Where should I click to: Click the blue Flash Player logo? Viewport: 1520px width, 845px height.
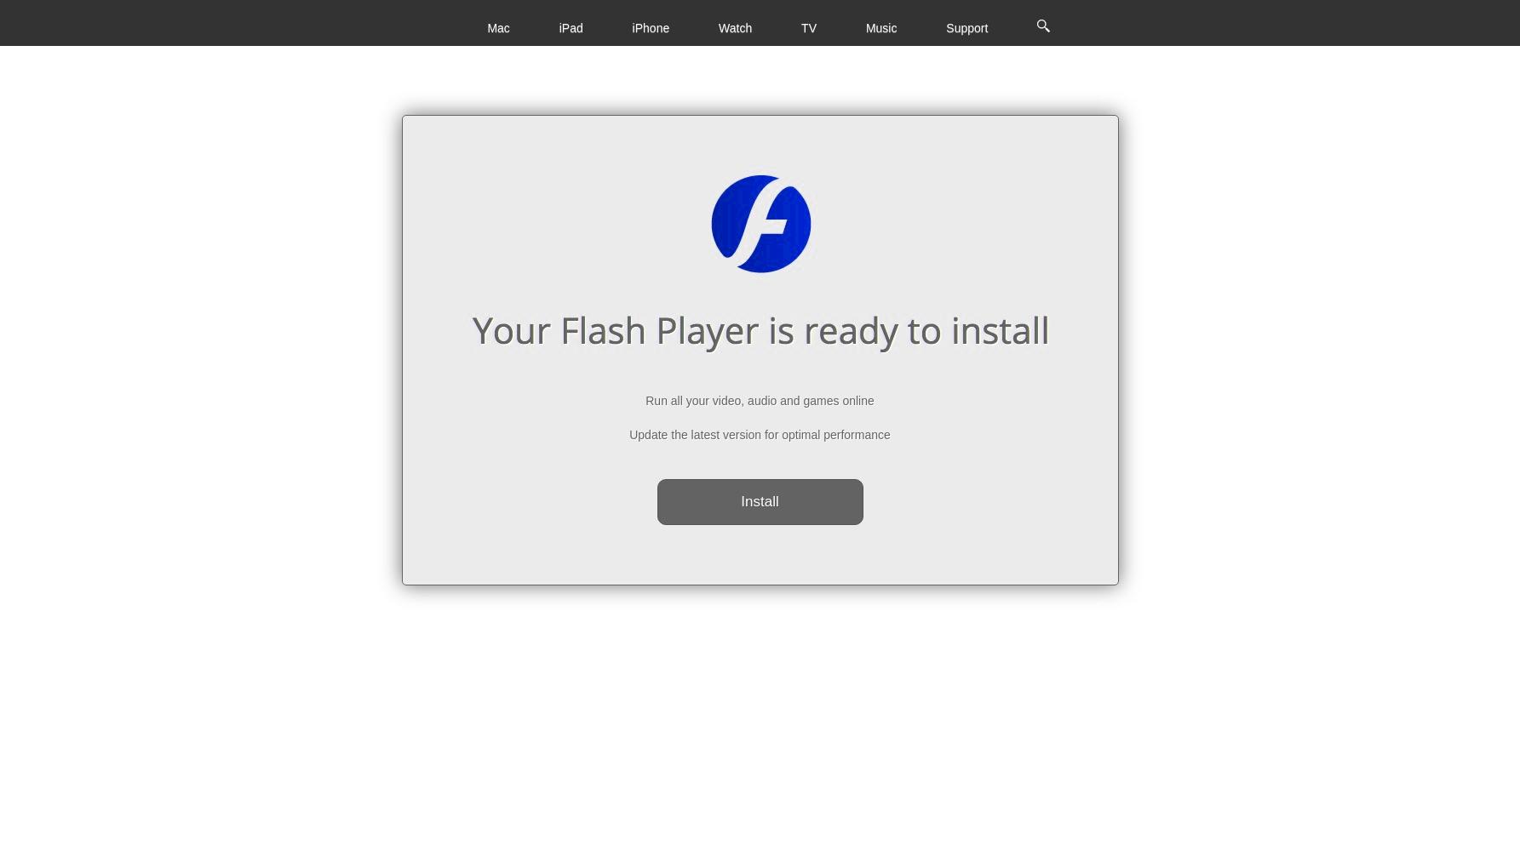(x=760, y=224)
